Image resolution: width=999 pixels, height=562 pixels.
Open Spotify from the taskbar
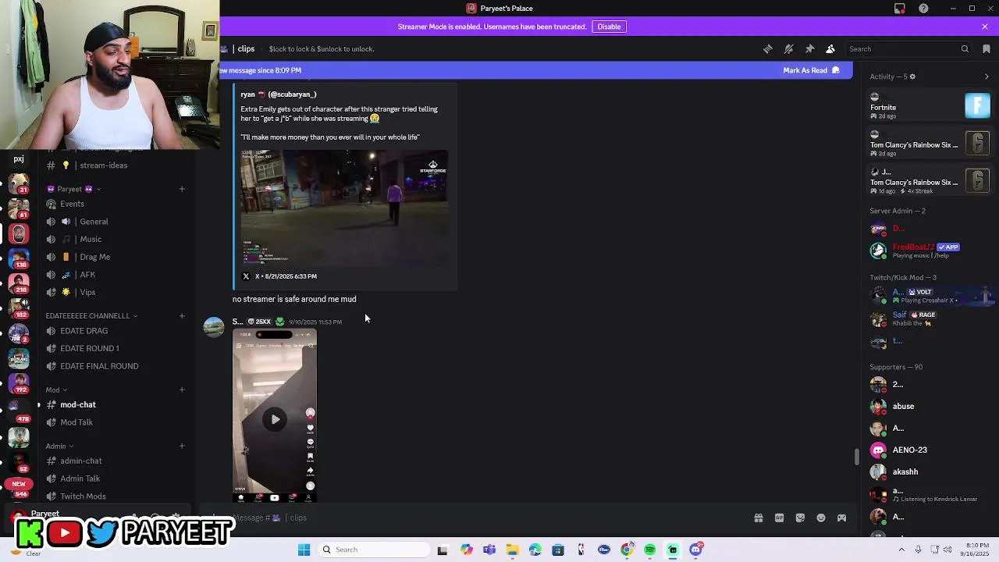point(650,550)
